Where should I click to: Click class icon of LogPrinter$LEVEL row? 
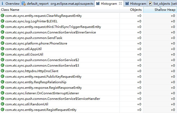(2, 21)
